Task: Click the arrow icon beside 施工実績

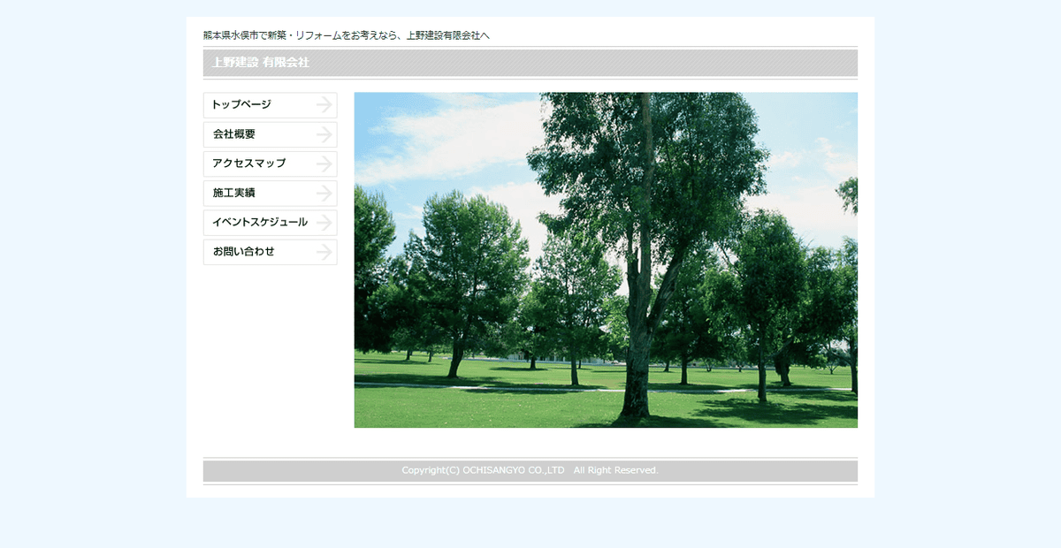Action: click(323, 193)
